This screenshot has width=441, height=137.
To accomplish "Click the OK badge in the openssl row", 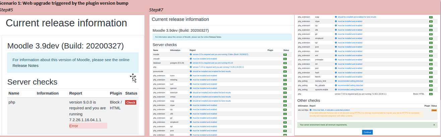I will pyautogui.click(x=285, y=88).
